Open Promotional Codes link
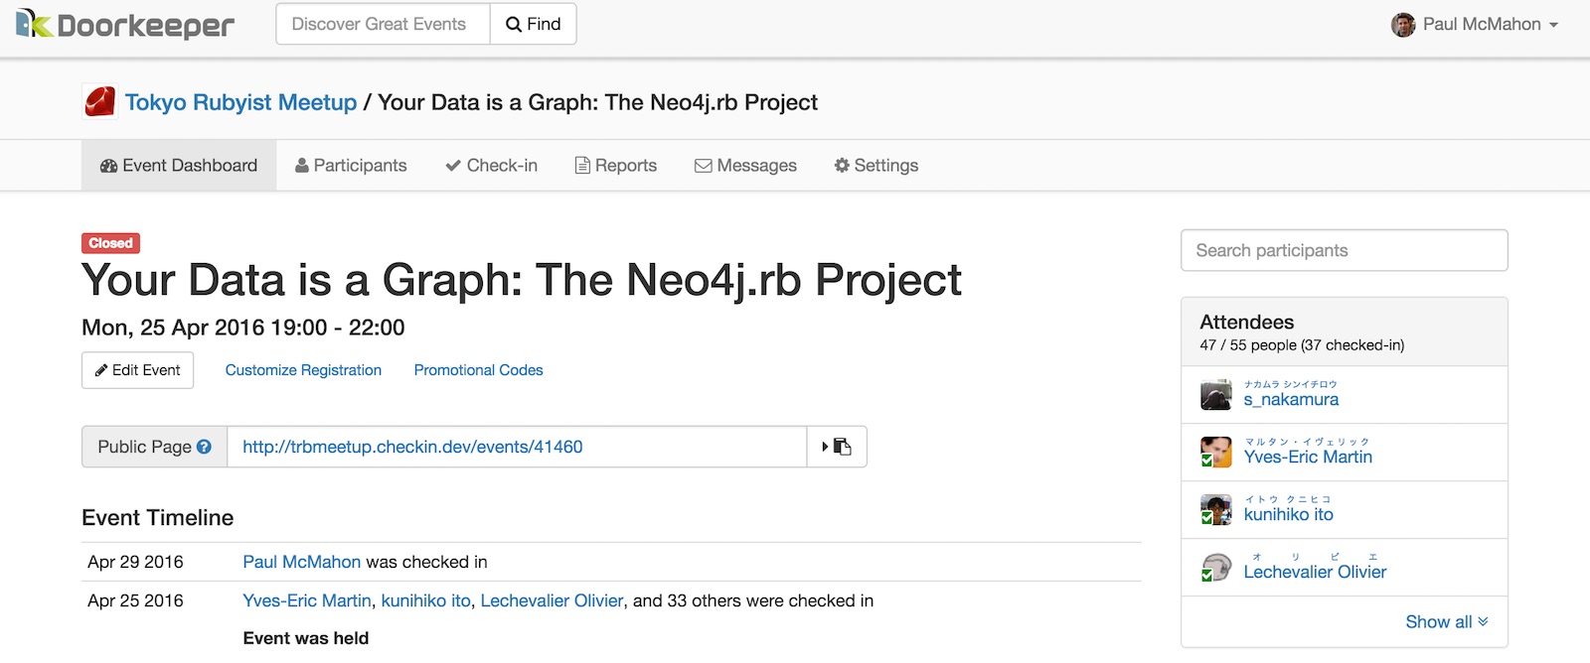The image size is (1590, 663). point(478,370)
